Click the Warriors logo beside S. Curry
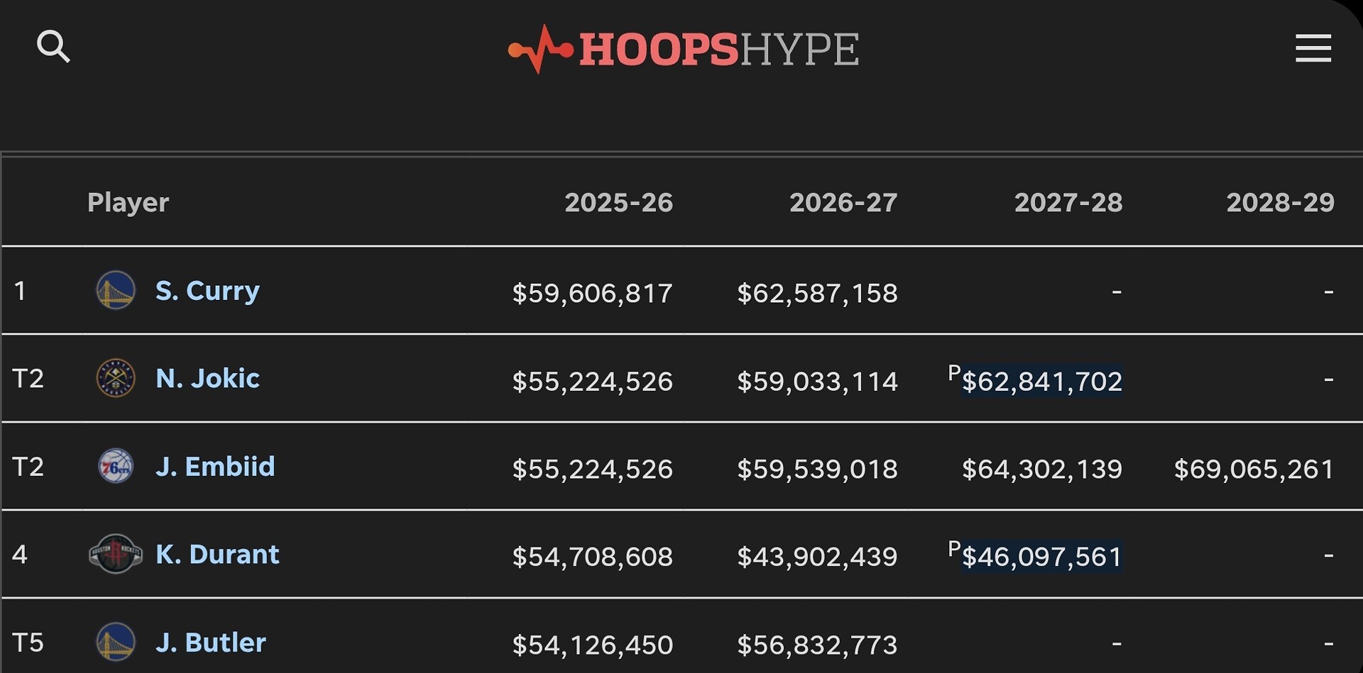 pyautogui.click(x=116, y=290)
